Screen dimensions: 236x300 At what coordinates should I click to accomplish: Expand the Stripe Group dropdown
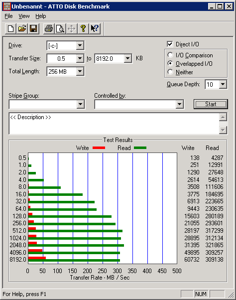click(80, 104)
